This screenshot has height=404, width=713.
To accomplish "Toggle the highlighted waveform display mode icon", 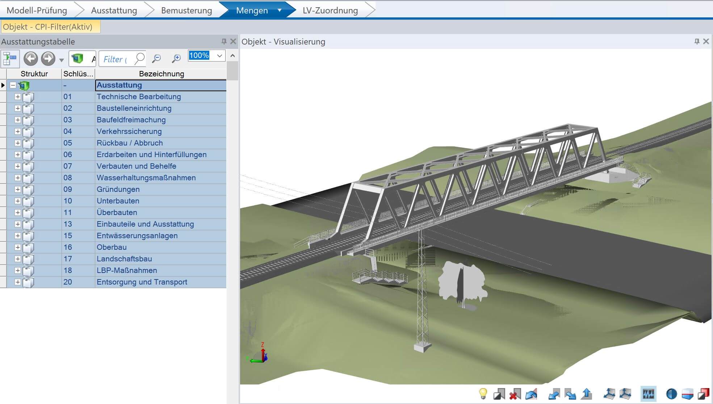I will point(648,394).
